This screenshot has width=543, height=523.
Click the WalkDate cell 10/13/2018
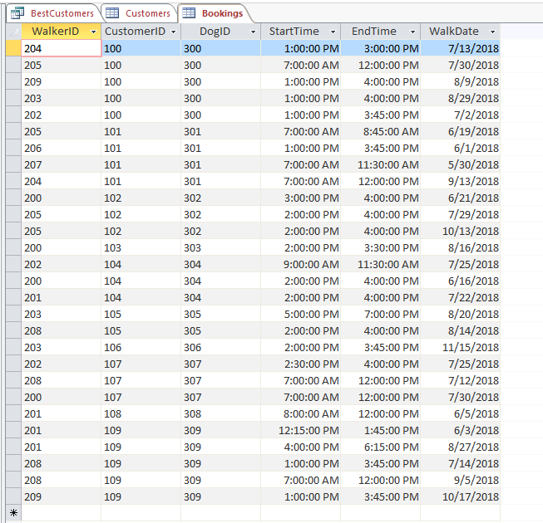460,231
